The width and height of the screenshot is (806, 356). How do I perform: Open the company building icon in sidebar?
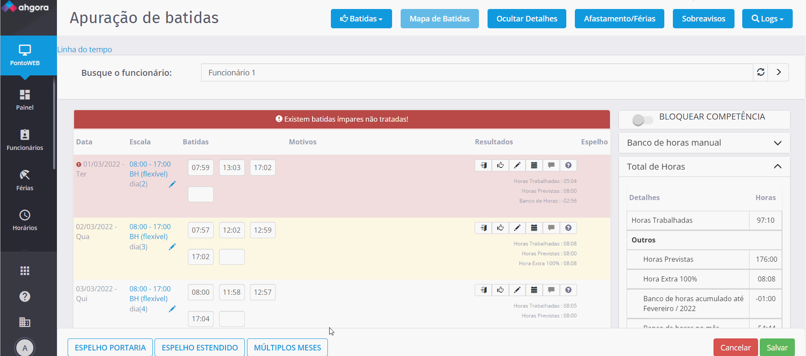point(25,322)
